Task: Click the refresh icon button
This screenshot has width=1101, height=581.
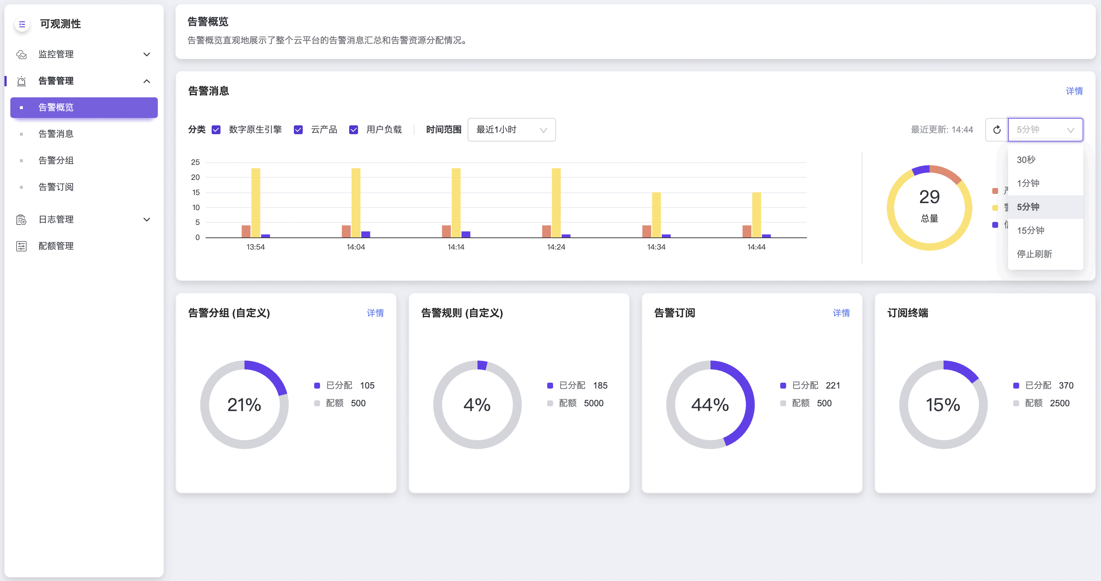Action: pos(997,129)
